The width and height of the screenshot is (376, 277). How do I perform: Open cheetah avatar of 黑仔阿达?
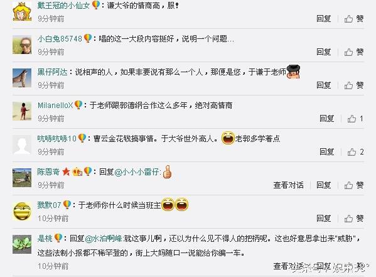click(x=22, y=78)
